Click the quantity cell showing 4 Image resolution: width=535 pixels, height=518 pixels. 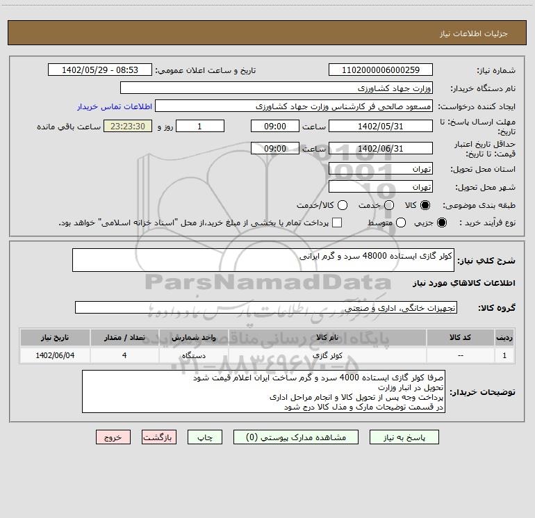coord(124,355)
